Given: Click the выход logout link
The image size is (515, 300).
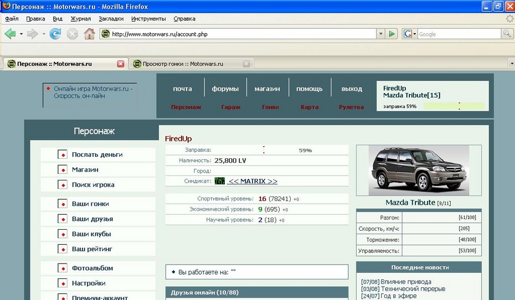Looking at the screenshot, I should (352, 89).
